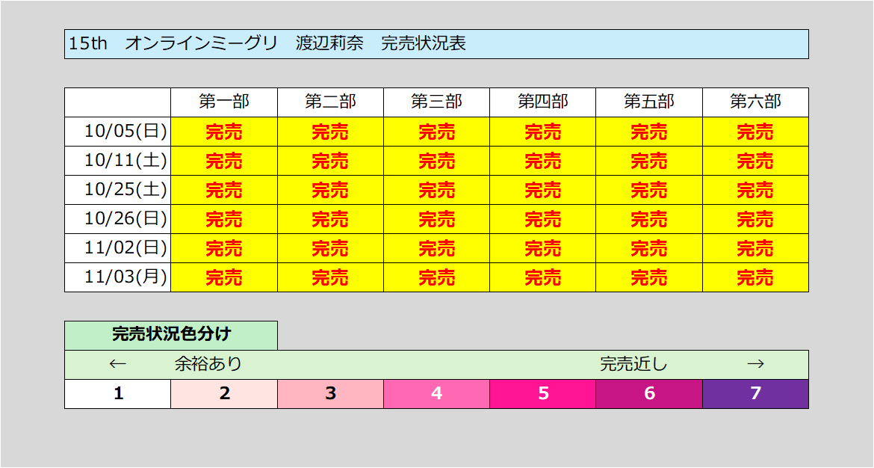Screen dimensions: 874x468
Task: Click the 10/25(土) date row label
Action: click(117, 190)
